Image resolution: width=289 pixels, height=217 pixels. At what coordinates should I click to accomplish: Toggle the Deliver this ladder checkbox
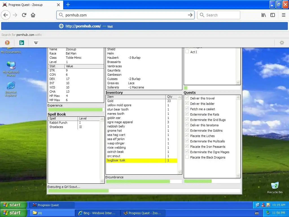click(187, 103)
